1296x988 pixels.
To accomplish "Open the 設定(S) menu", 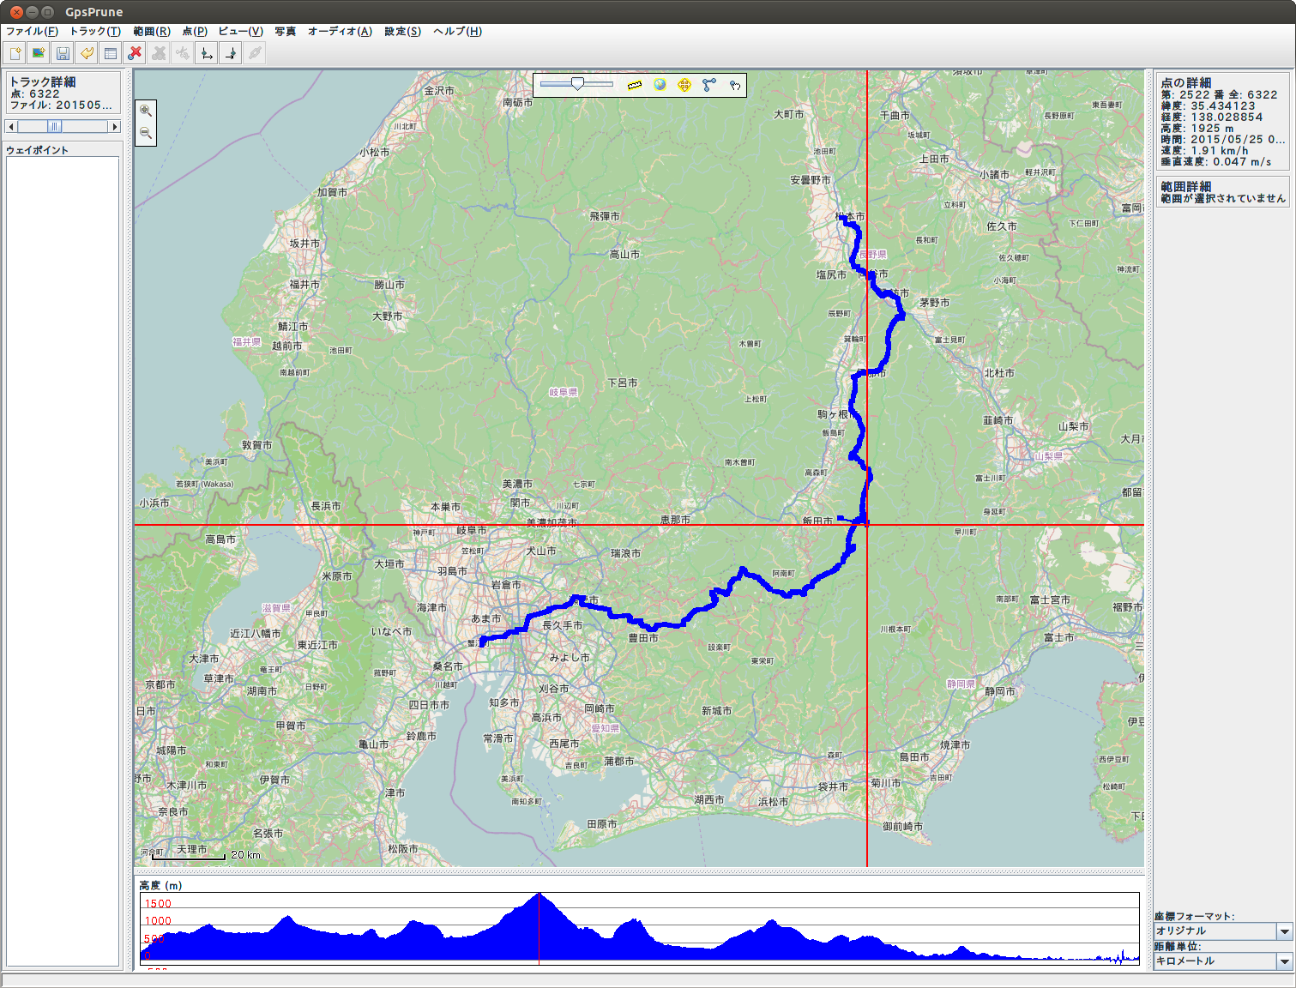I will point(402,31).
